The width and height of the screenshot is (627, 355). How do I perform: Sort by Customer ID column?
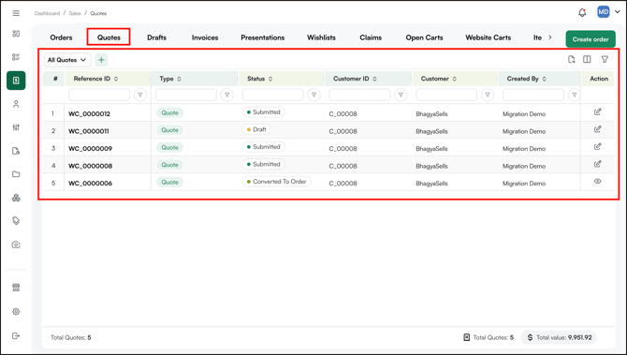click(374, 79)
